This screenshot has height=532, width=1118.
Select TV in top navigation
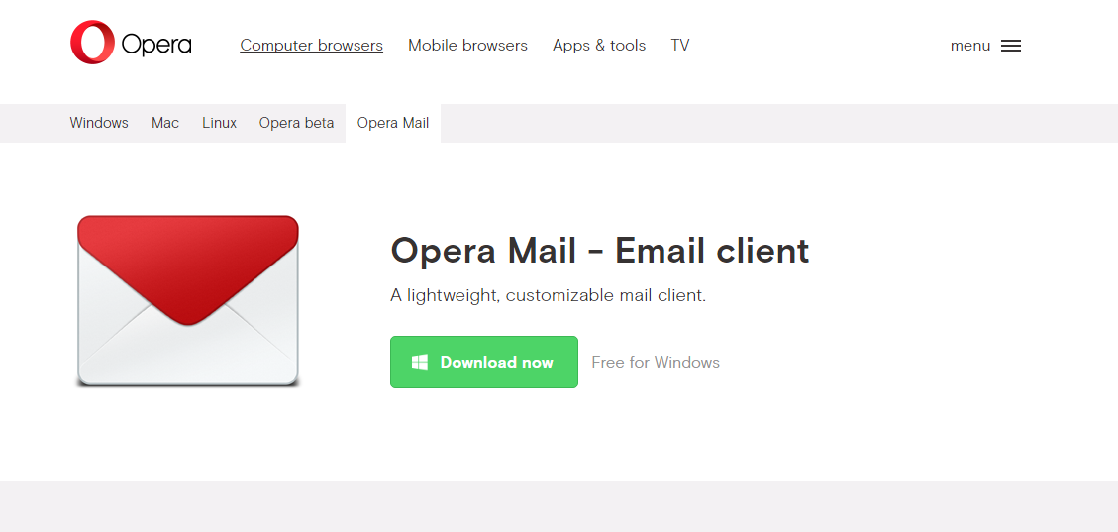click(680, 46)
